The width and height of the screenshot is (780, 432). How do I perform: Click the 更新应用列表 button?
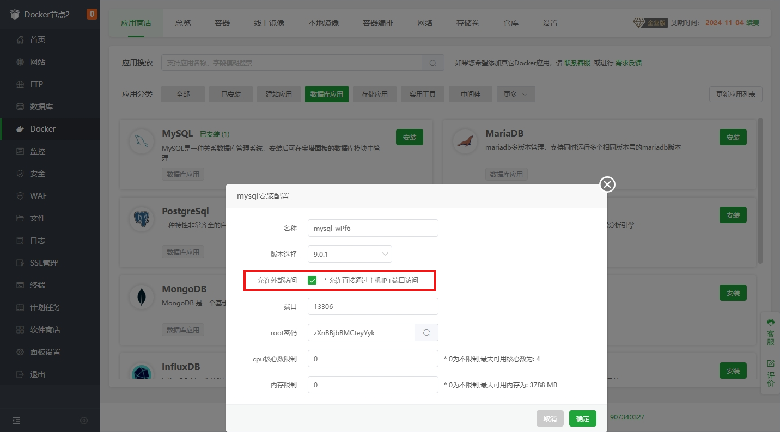click(736, 94)
